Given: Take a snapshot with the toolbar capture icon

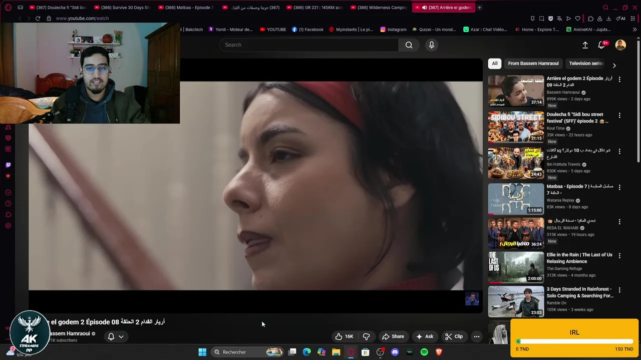Looking at the screenshot, I should click(x=541, y=18).
